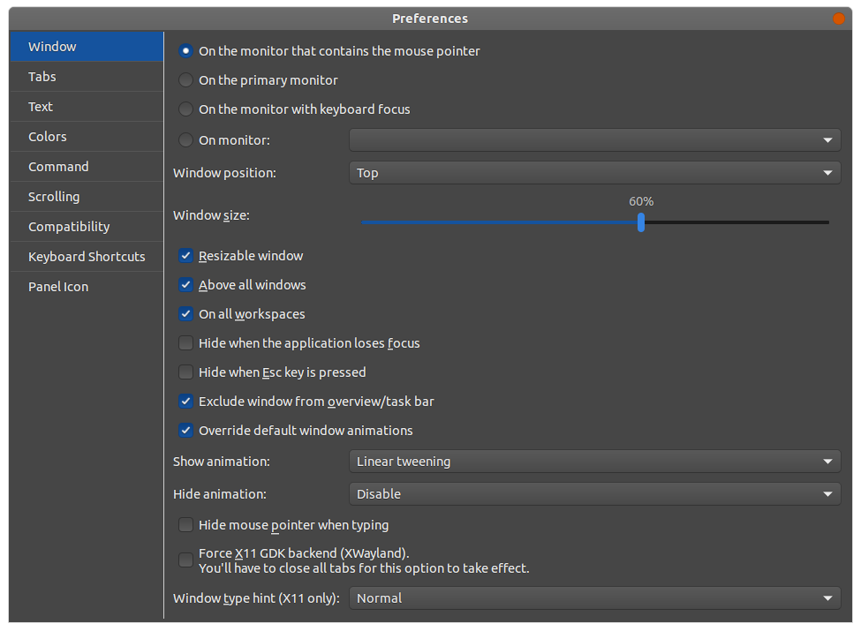Uncheck Resizable window checkbox
861x631 pixels.
pos(185,256)
